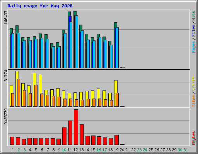Click day label 21
Image resolution: width=198 pixels, height=154 pixels.
tap(128, 150)
